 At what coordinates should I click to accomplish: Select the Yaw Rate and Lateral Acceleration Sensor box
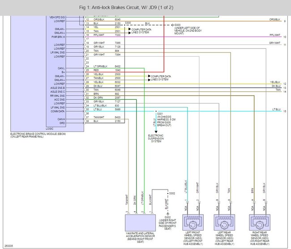coord(140,223)
